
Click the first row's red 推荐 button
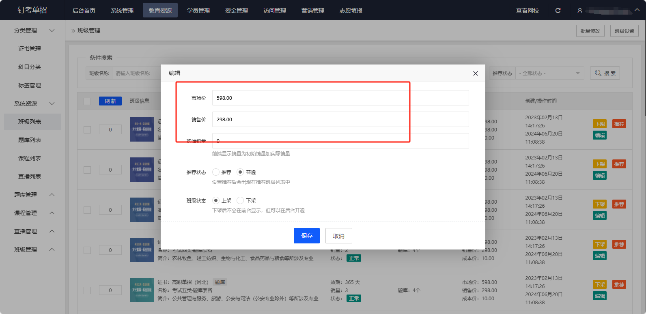tap(619, 124)
